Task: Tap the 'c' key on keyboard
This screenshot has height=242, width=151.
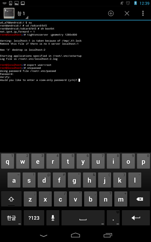Action: coord(60,199)
